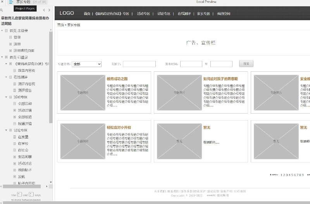Open the 我的帖子 page in tree
The width and height of the screenshot is (310, 204).
(x=25, y=170)
